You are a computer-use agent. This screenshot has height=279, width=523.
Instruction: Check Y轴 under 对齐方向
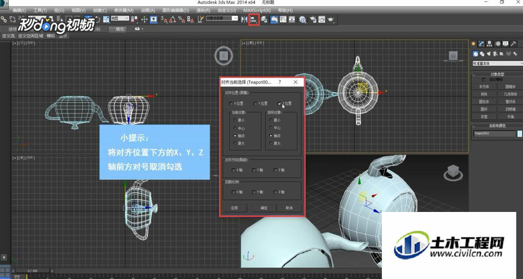(254, 170)
